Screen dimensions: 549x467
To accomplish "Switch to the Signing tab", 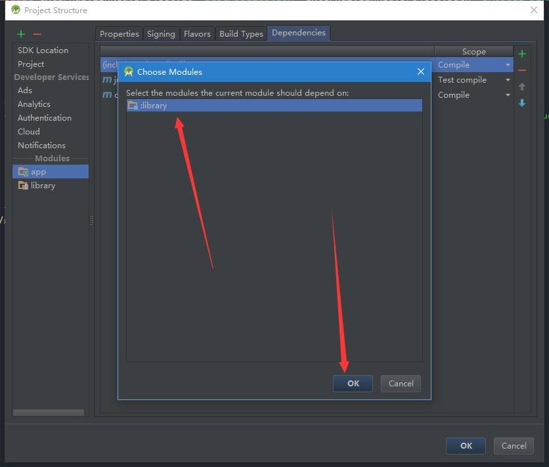I will tap(161, 34).
